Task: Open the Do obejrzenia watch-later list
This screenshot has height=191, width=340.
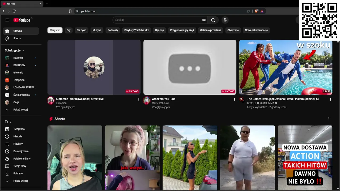Action: pyautogui.click(x=21, y=151)
